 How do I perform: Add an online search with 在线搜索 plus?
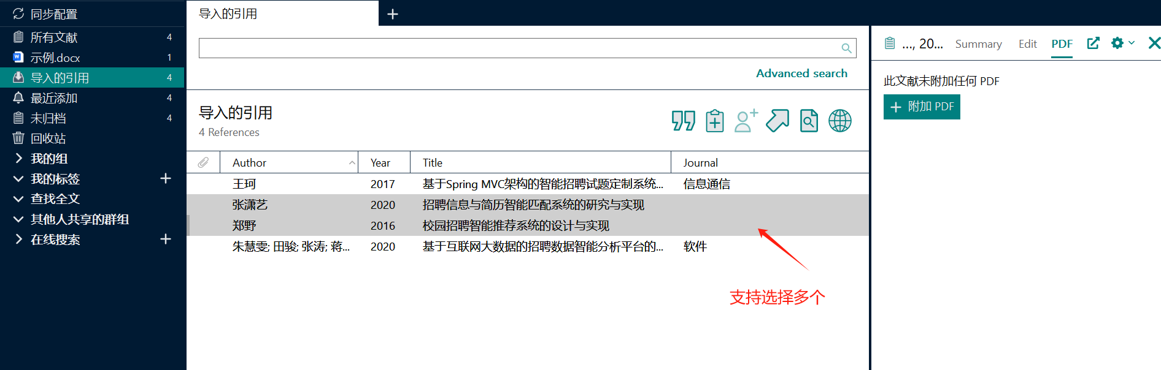pyautogui.click(x=166, y=239)
